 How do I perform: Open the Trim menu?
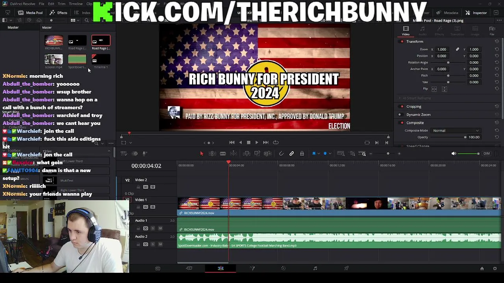coord(61,4)
